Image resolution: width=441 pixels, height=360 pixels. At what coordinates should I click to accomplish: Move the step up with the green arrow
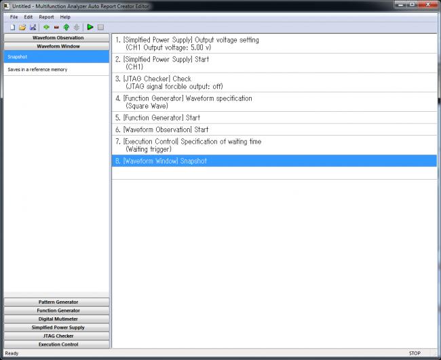(66, 27)
